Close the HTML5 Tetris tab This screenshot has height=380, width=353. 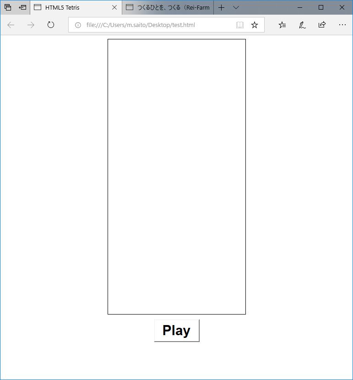[x=114, y=7]
